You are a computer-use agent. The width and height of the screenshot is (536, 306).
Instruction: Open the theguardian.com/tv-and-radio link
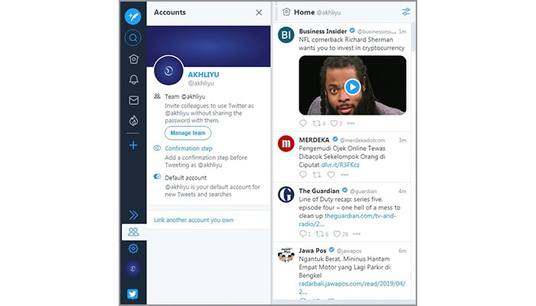pyautogui.click(x=348, y=220)
